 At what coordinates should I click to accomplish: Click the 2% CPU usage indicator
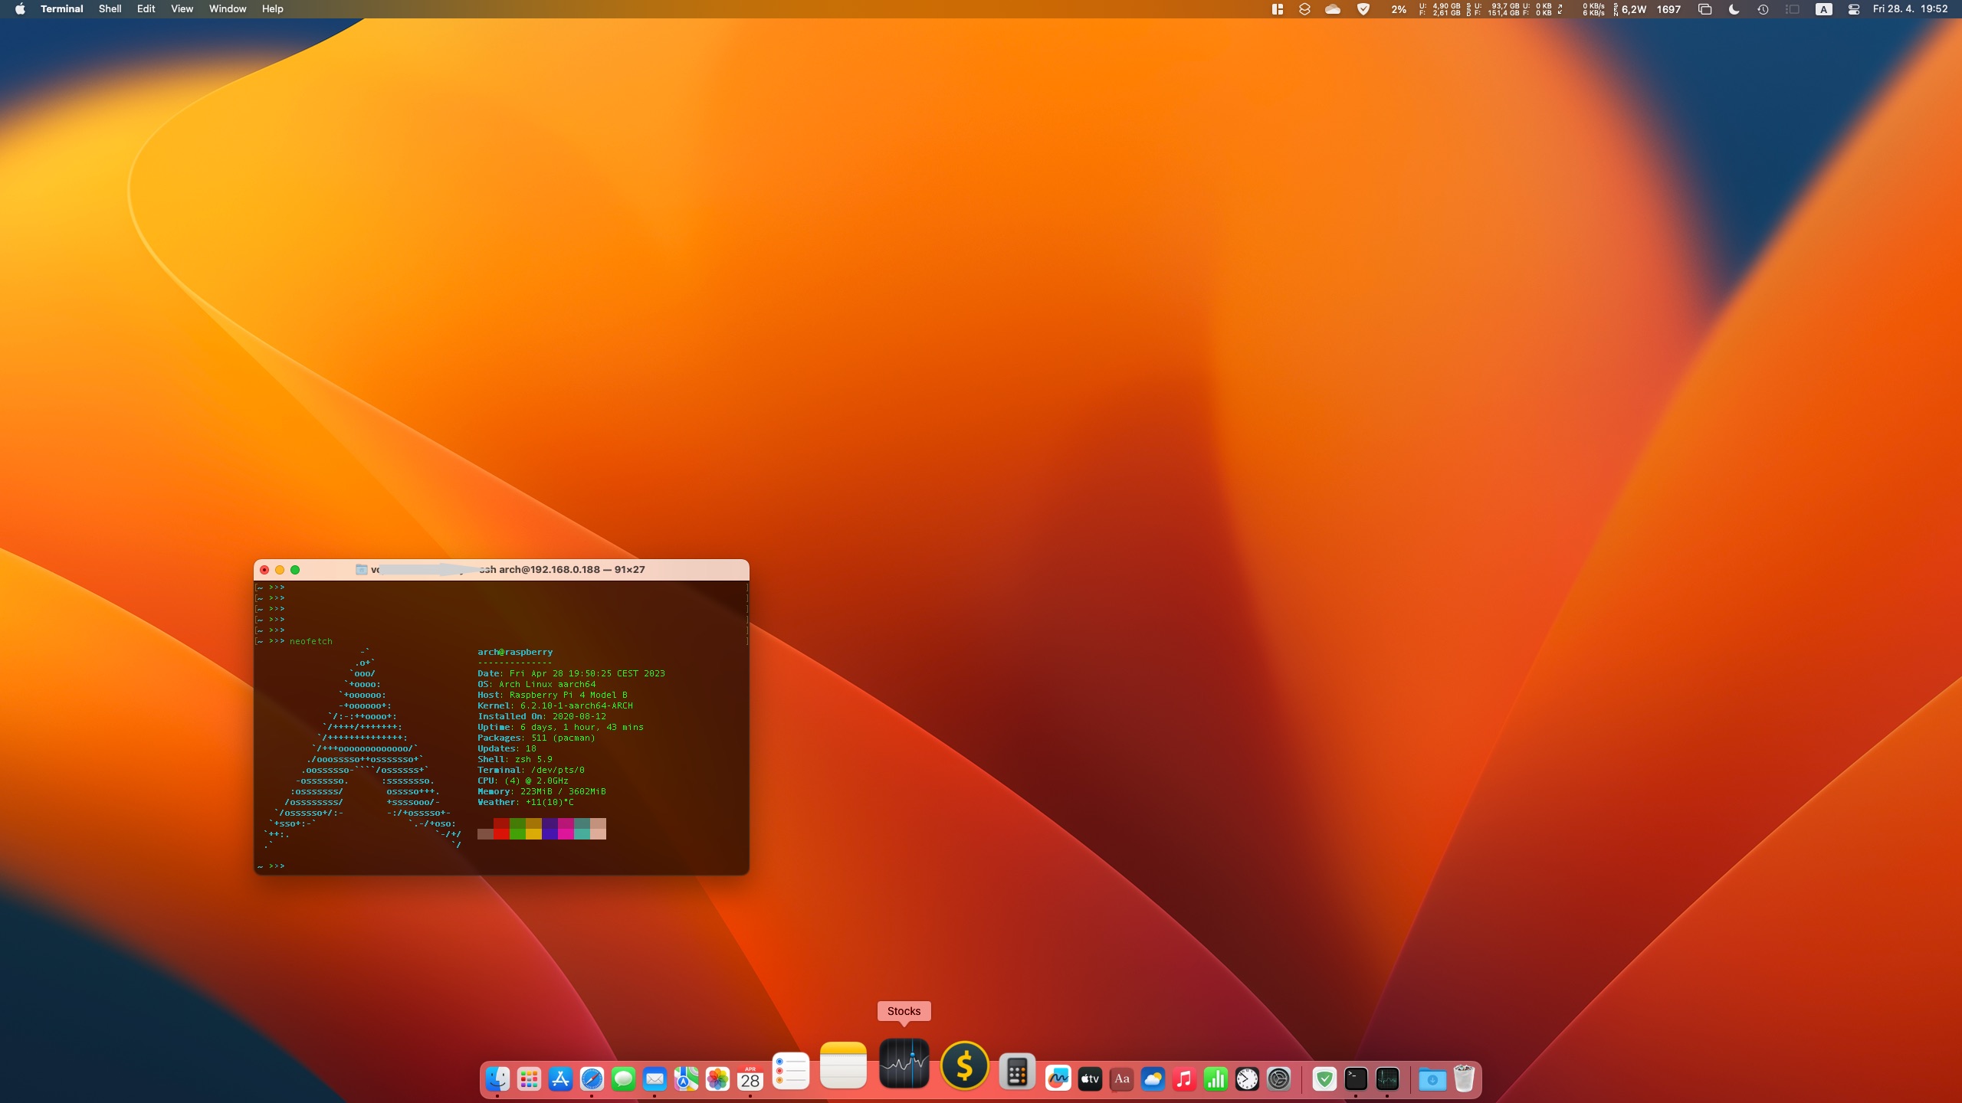tap(1399, 9)
